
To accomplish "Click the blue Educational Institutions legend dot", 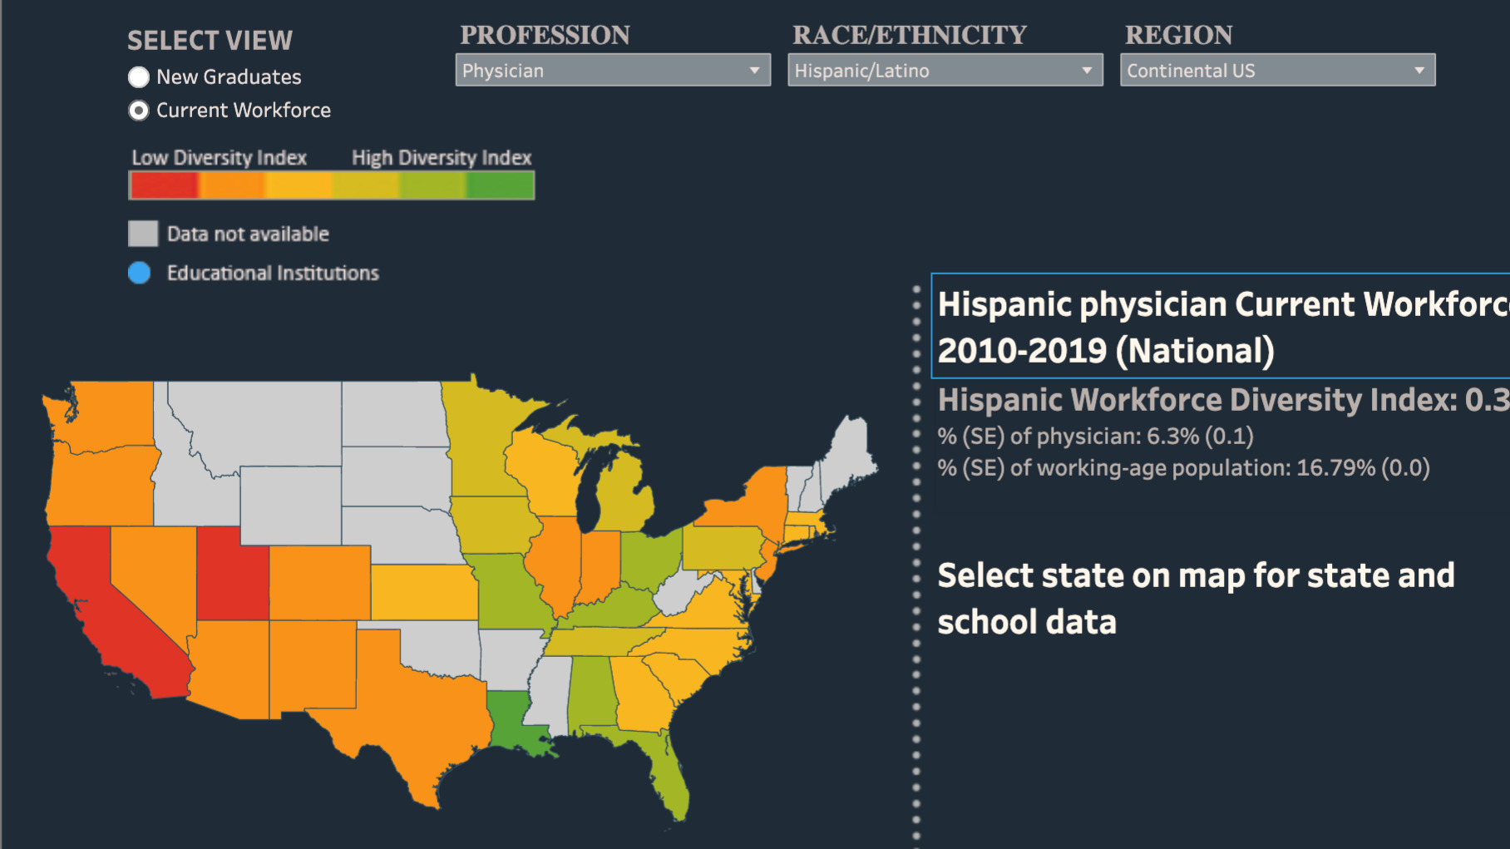I will coord(140,273).
